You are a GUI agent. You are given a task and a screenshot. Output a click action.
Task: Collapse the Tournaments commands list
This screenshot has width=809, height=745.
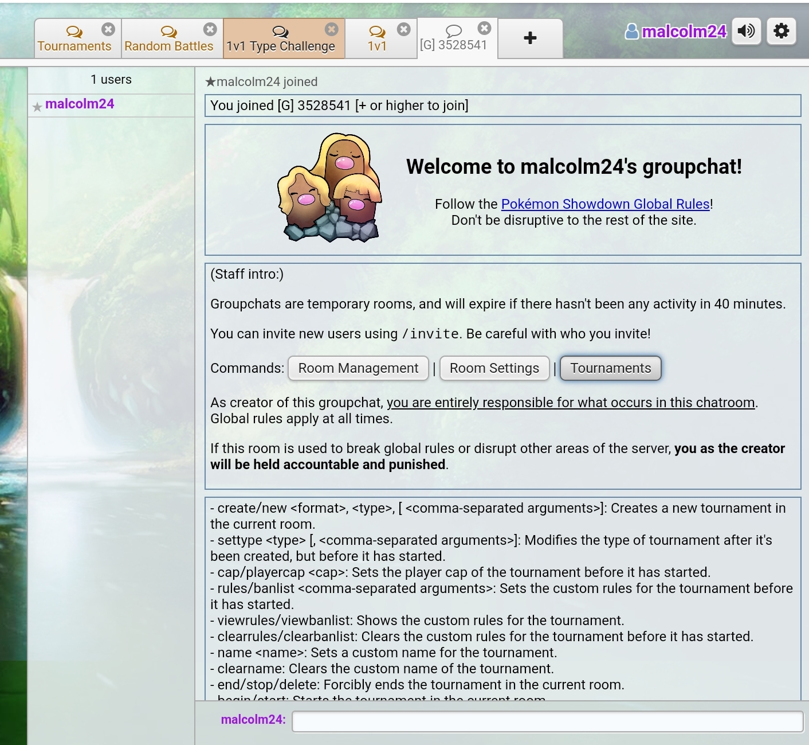pyautogui.click(x=610, y=368)
